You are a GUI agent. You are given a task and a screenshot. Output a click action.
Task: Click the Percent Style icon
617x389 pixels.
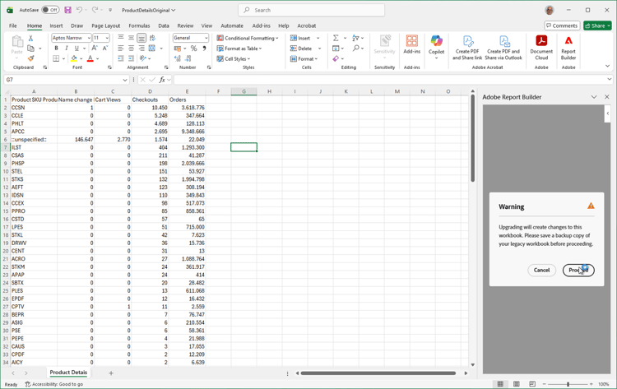click(x=193, y=48)
